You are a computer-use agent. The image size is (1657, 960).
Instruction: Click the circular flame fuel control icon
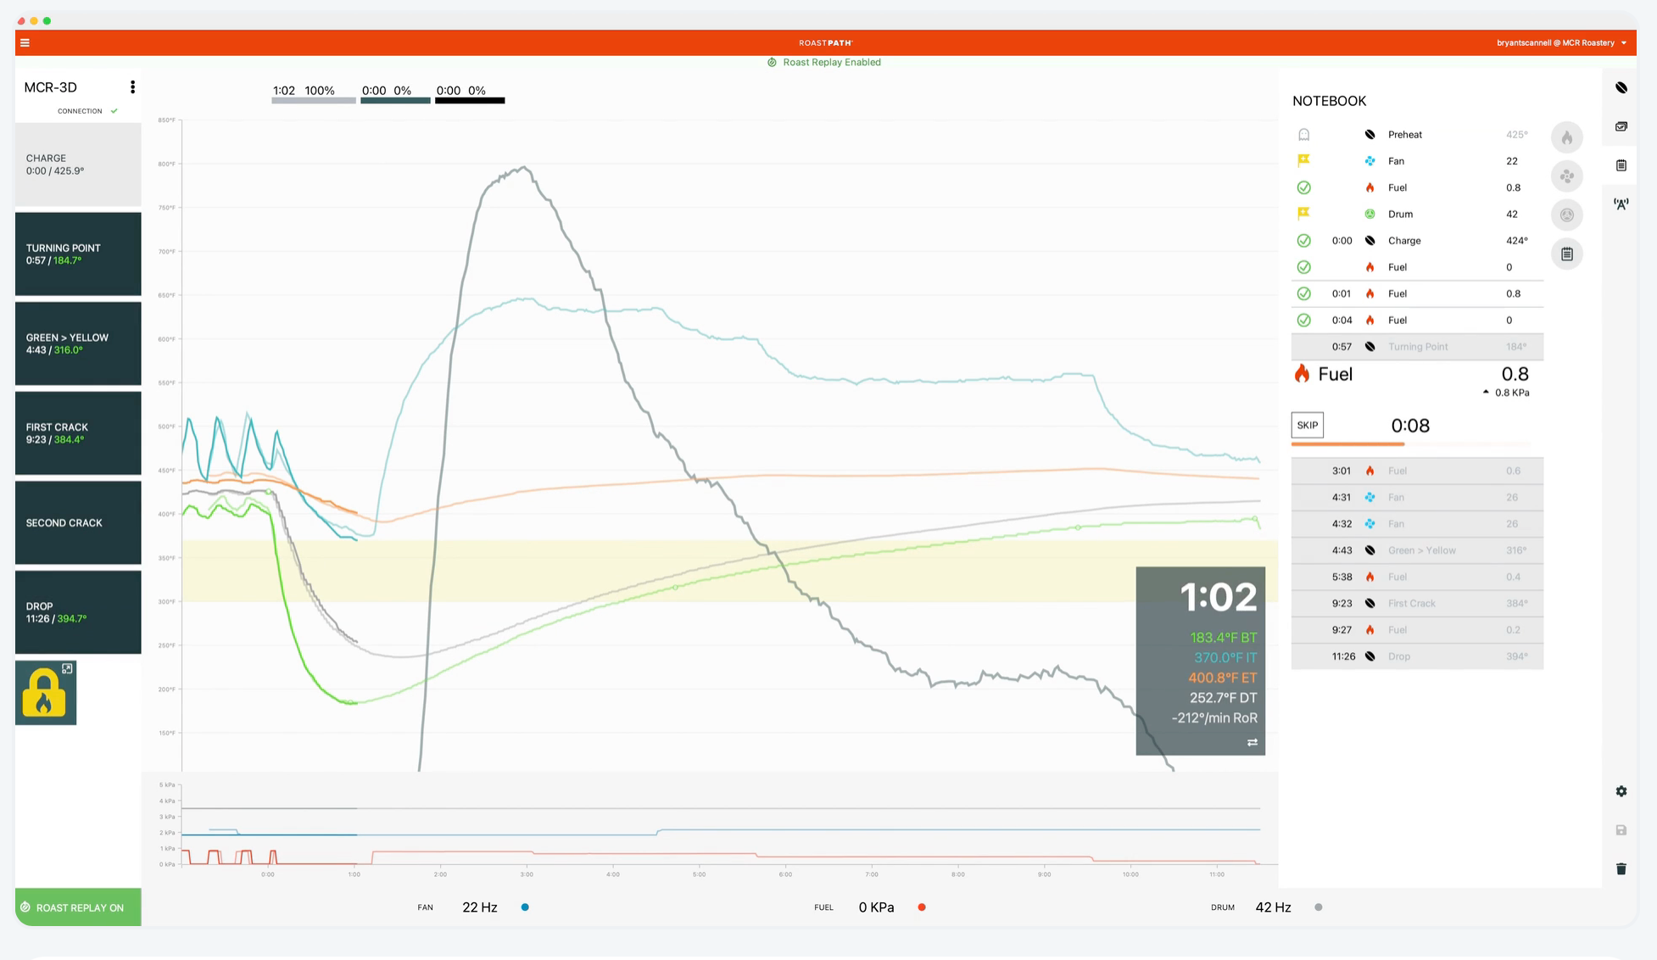point(1567,137)
